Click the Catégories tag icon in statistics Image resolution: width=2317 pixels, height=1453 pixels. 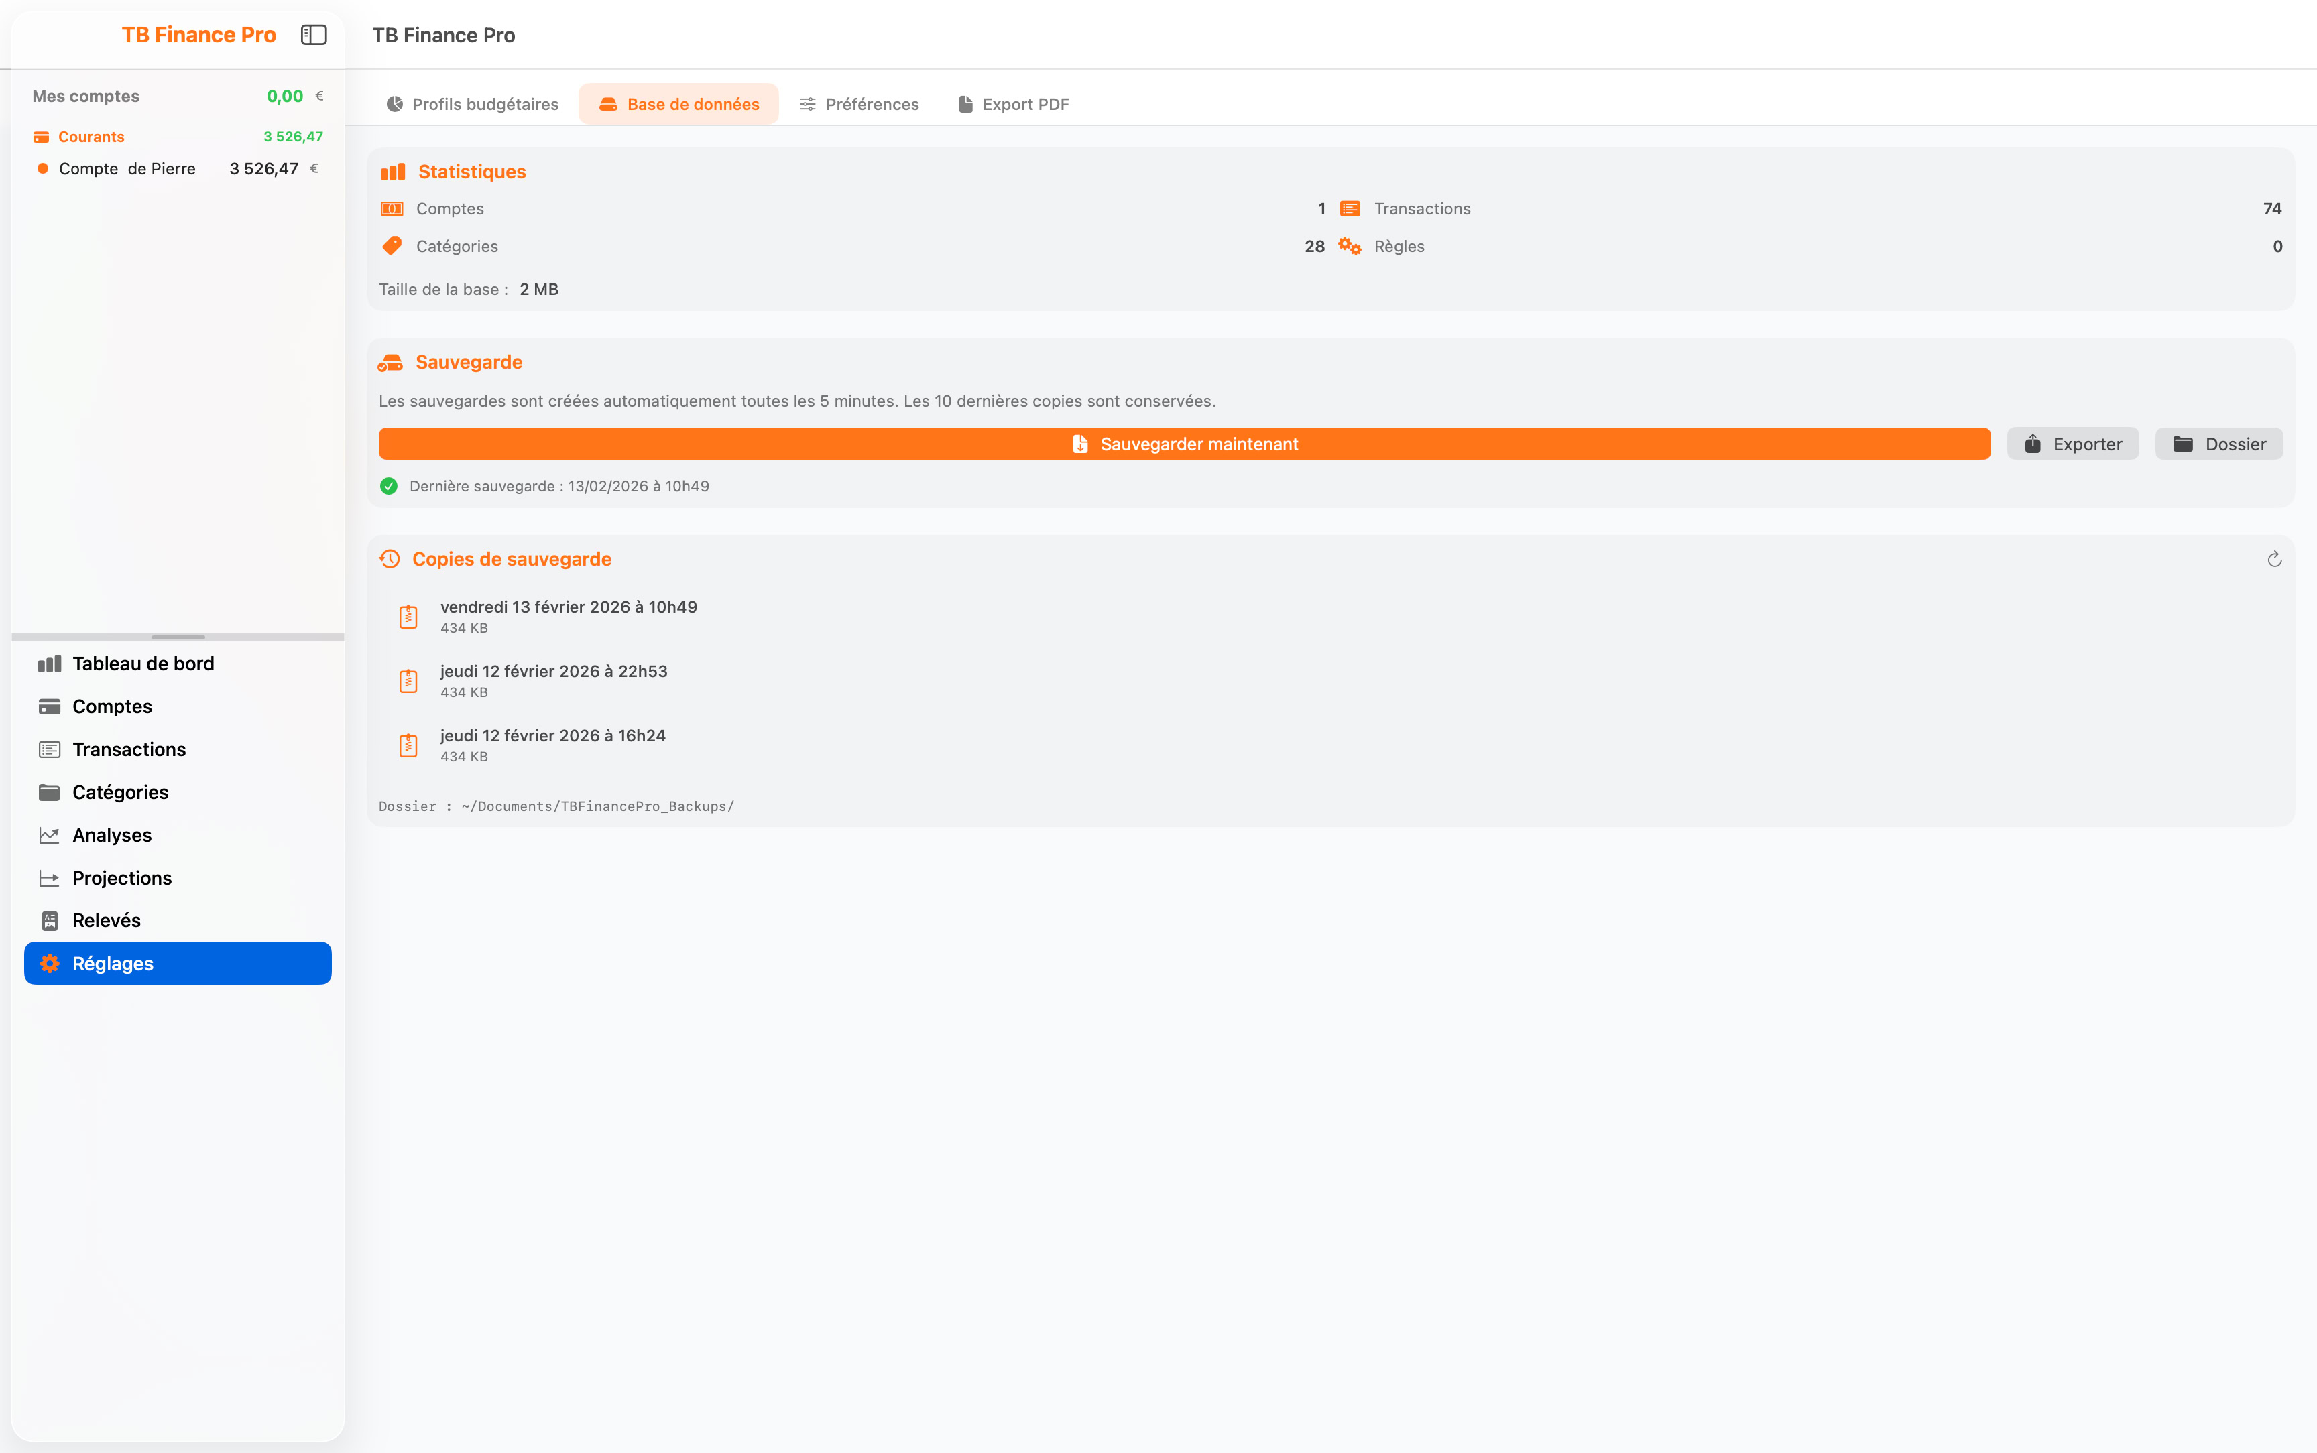click(392, 246)
